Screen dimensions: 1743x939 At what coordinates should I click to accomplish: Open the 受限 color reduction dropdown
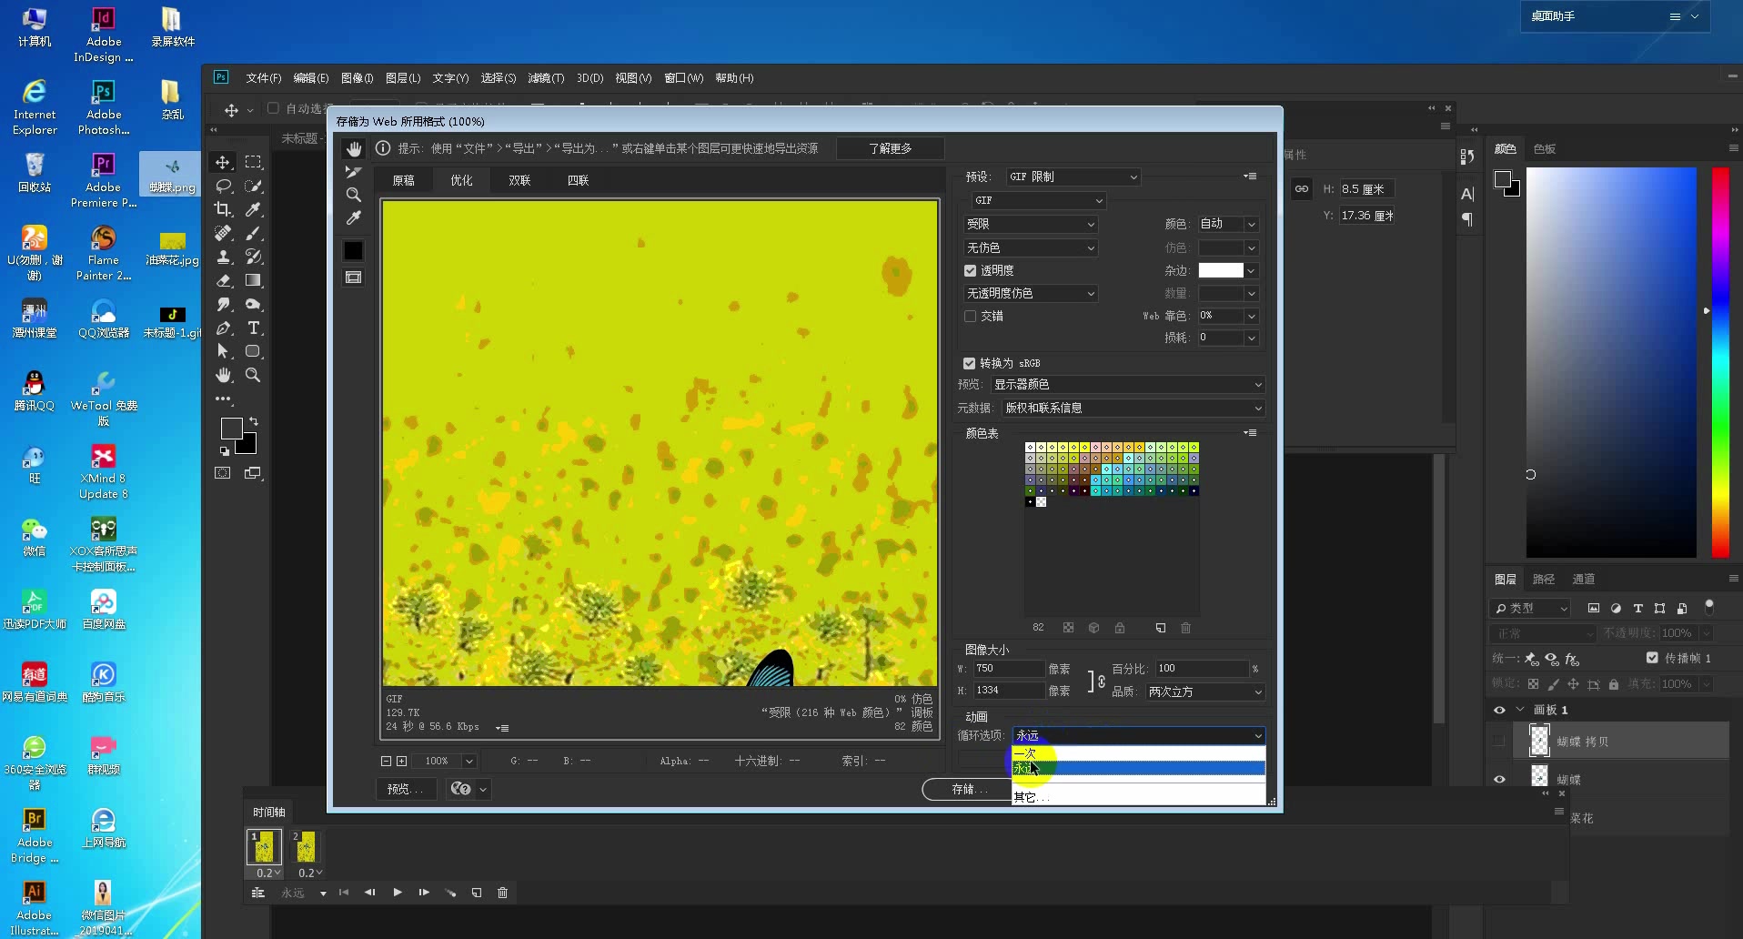[1031, 224]
